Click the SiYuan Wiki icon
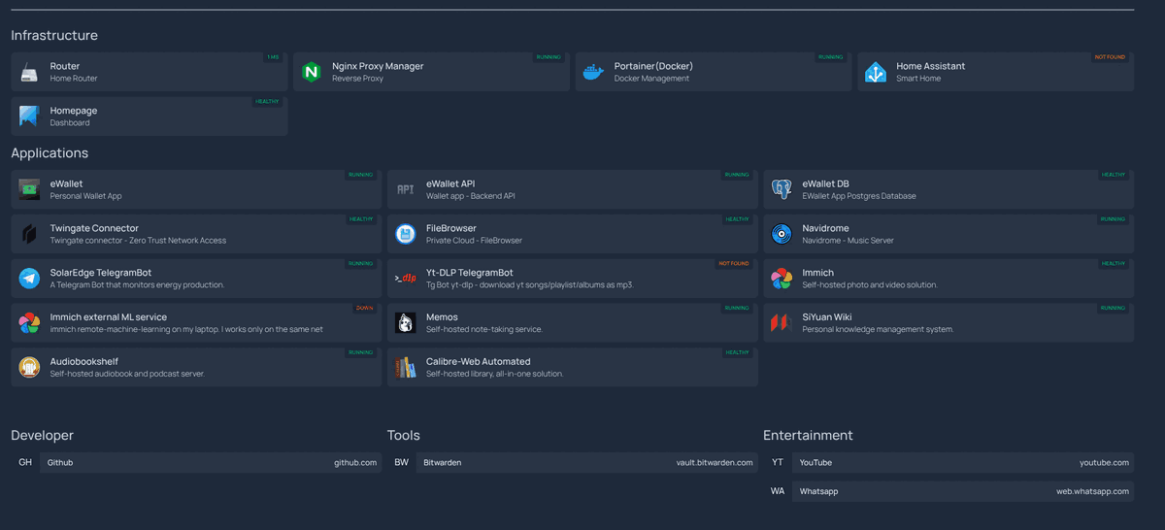1165x530 pixels. 782,323
